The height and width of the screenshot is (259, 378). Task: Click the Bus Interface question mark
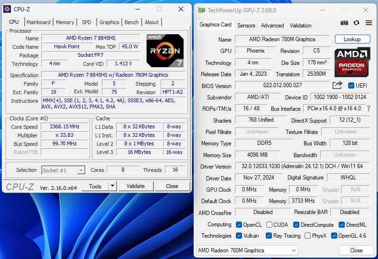[369, 108]
